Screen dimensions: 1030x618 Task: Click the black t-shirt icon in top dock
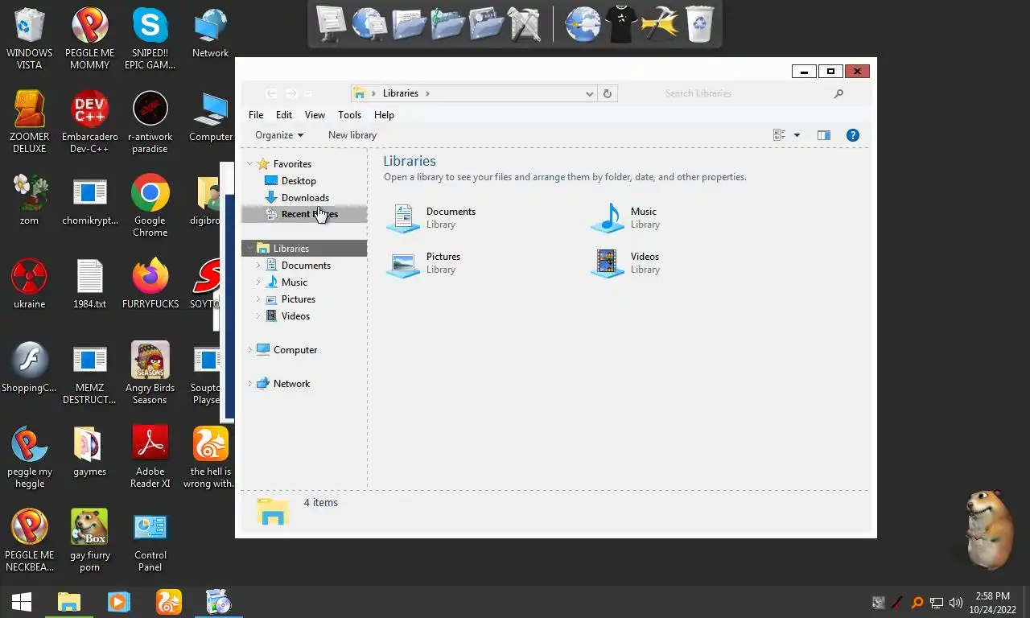click(621, 23)
